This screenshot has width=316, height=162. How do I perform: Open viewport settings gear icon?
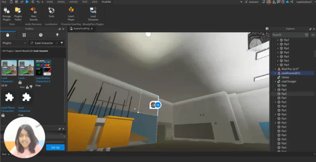(x=267, y=29)
